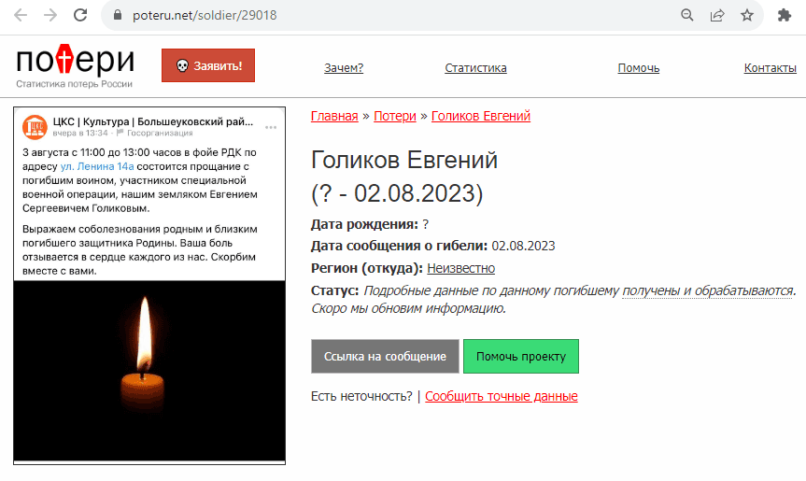Click the ЦКС | Культура community title
Image resolution: width=806 pixels, height=481 pixels.
click(x=152, y=121)
